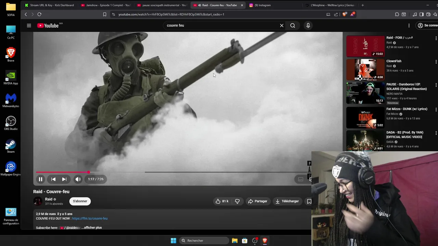Screen dimensions: 438x246
Task: Switch to L'Morphine We9tna Lyrics Genius tab
Action: pos(330,5)
